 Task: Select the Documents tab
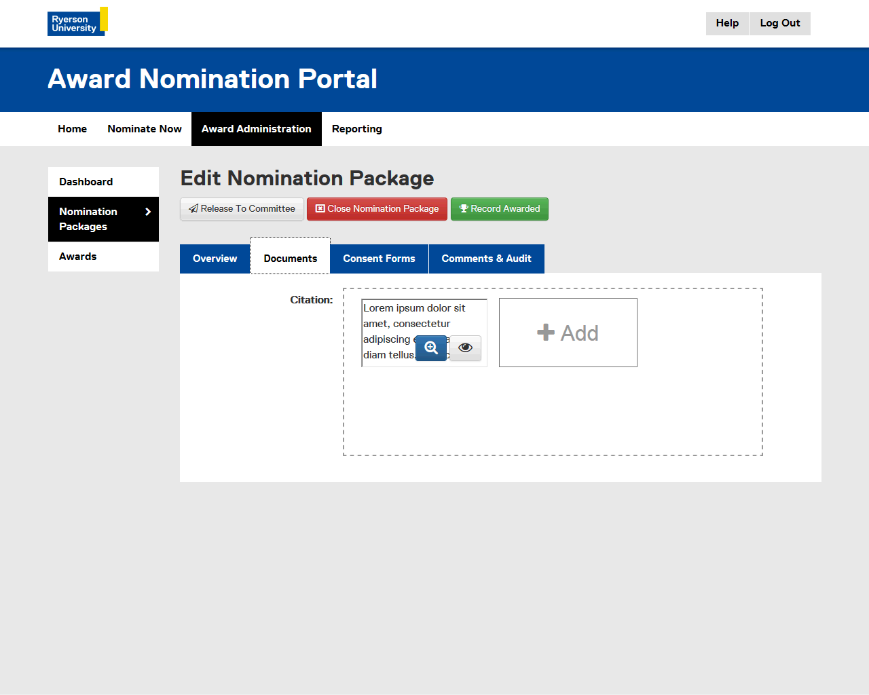click(x=290, y=259)
